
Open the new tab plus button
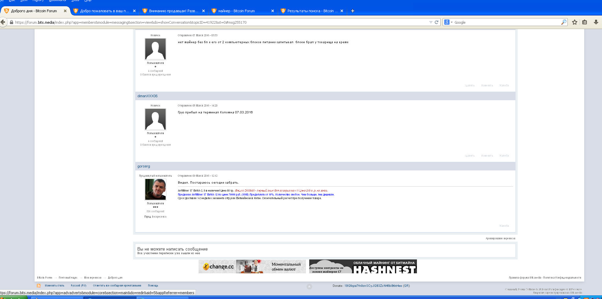click(352, 11)
